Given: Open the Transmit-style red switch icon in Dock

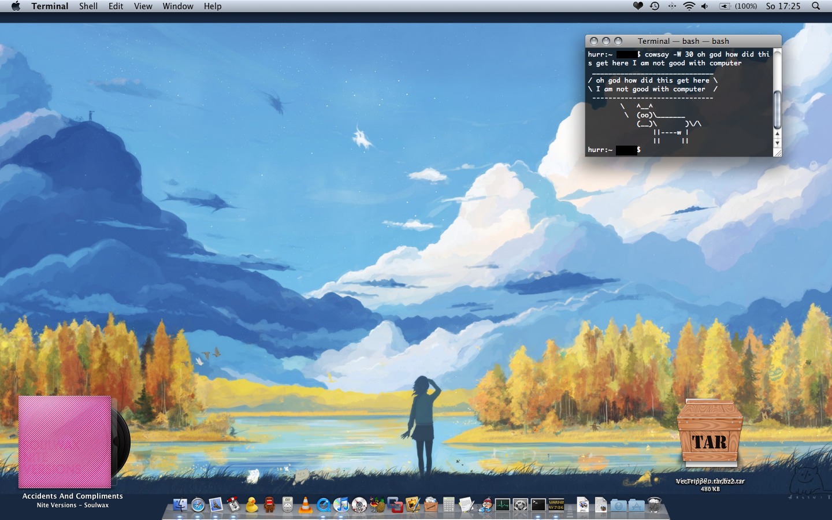Looking at the screenshot, I should 233,505.
